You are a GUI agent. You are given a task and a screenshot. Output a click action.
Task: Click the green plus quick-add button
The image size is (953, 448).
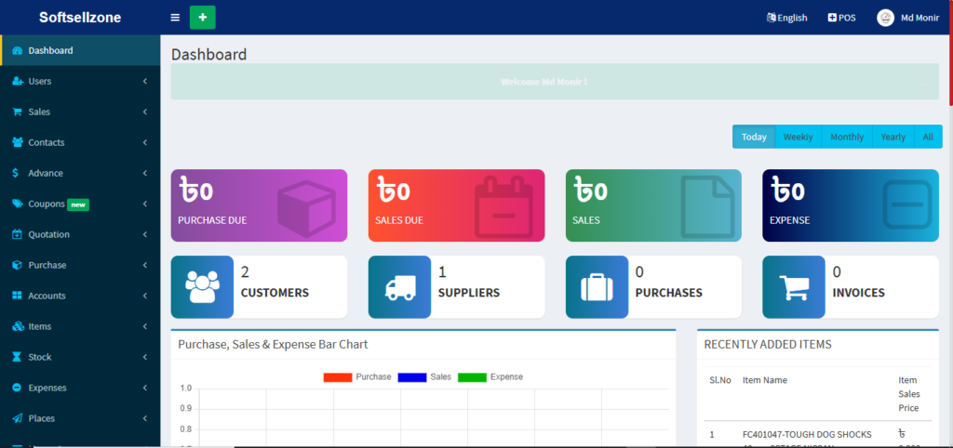tap(202, 18)
